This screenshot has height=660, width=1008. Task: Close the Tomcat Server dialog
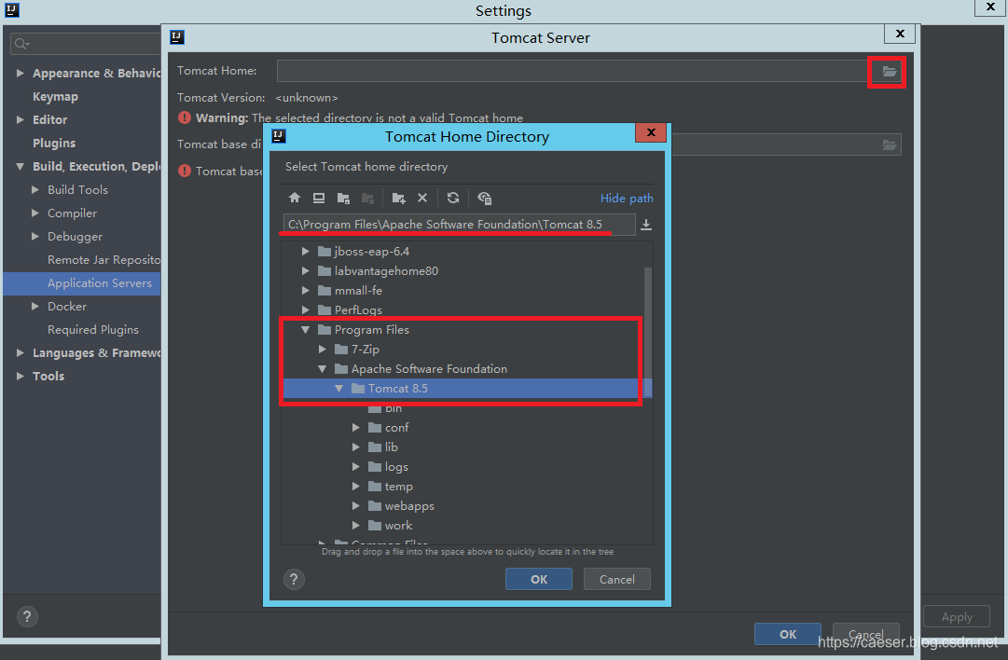point(900,34)
